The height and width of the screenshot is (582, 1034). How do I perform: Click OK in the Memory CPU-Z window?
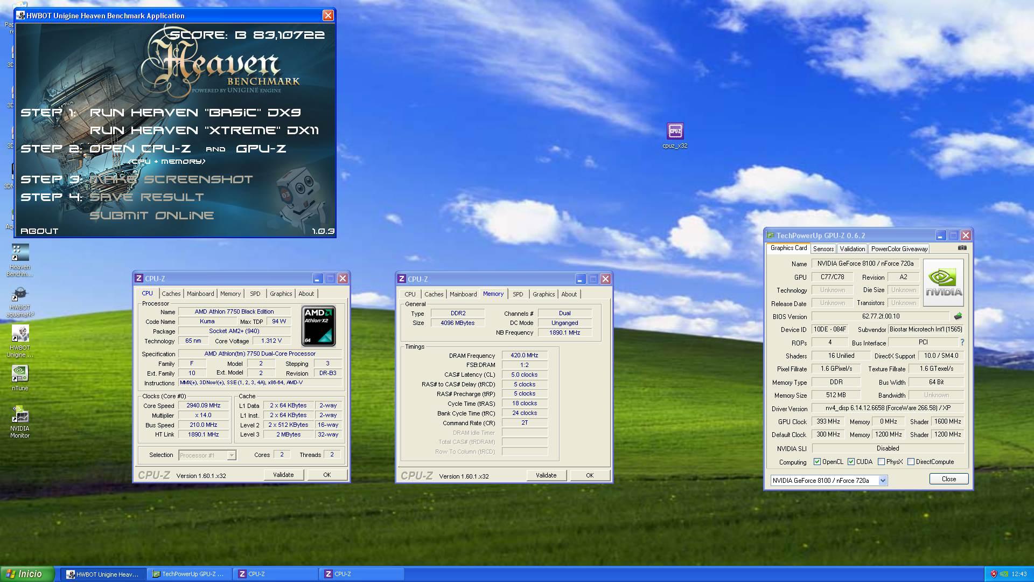(x=590, y=475)
